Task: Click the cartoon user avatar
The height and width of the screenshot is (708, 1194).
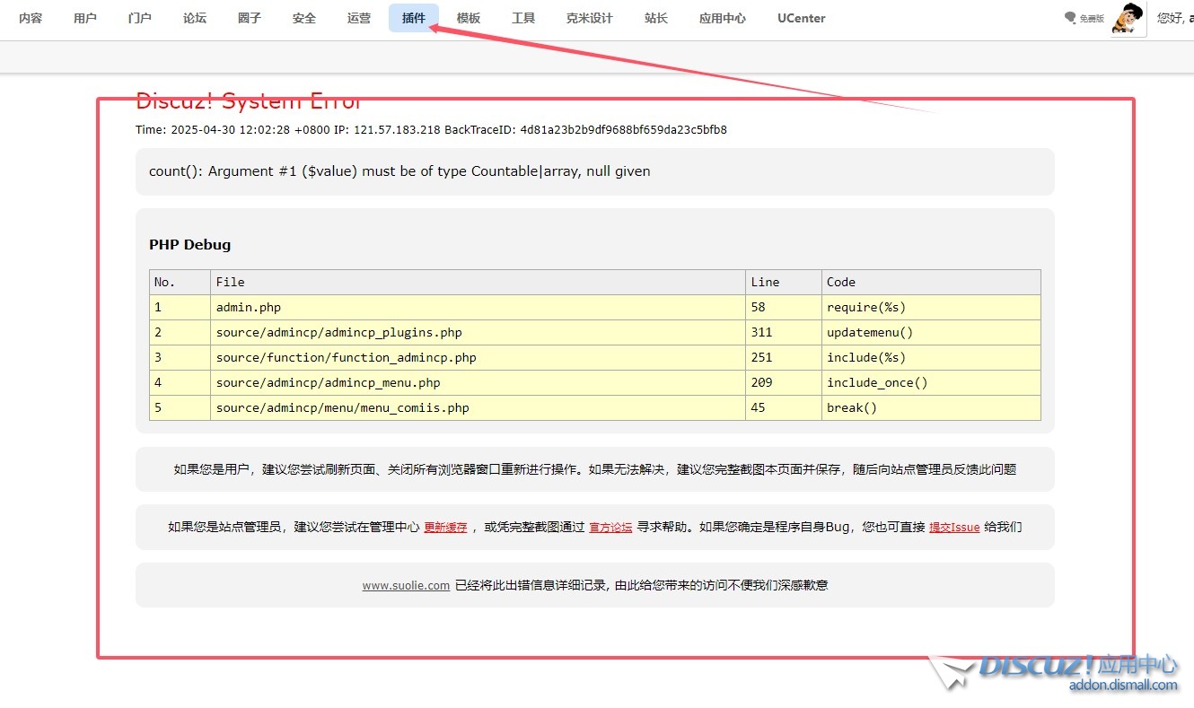Action: pyautogui.click(x=1128, y=18)
